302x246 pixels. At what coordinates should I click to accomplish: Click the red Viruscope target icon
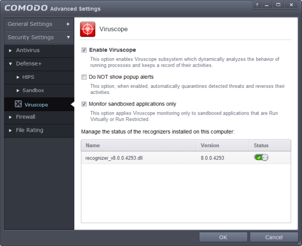(x=88, y=29)
